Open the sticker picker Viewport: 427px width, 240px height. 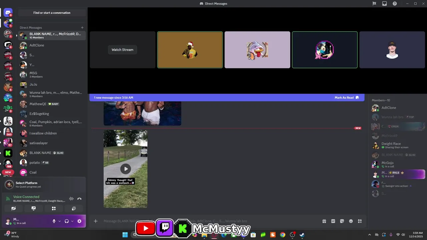coord(342,221)
